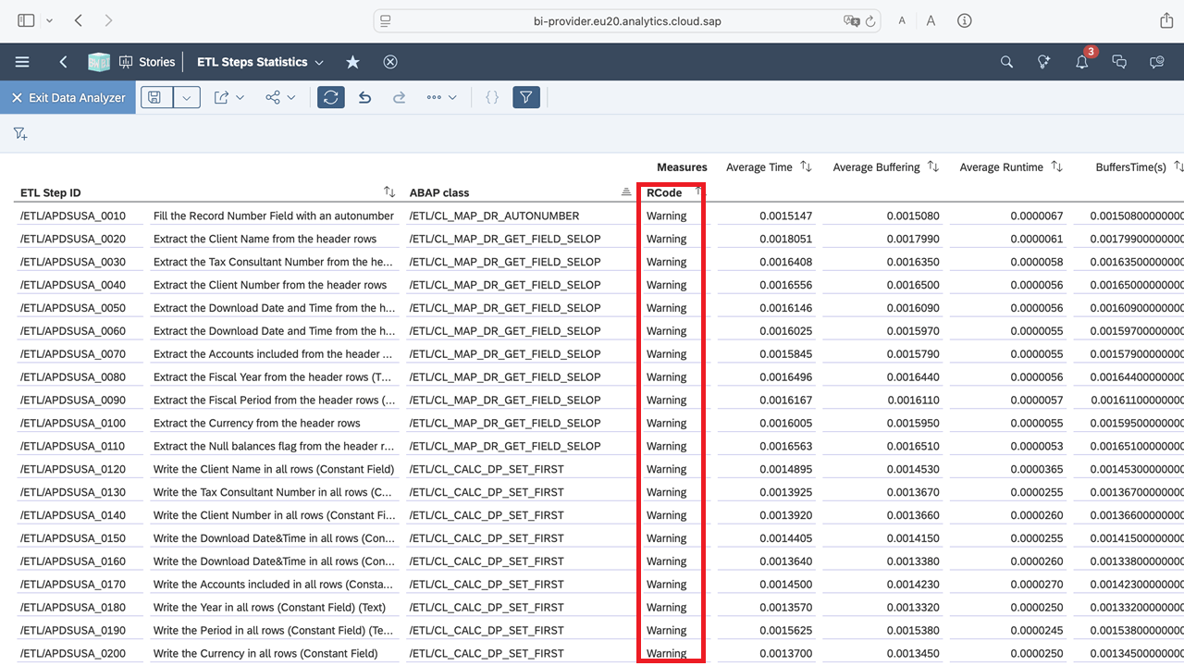Open the more actions ellipsis menu

point(441,97)
